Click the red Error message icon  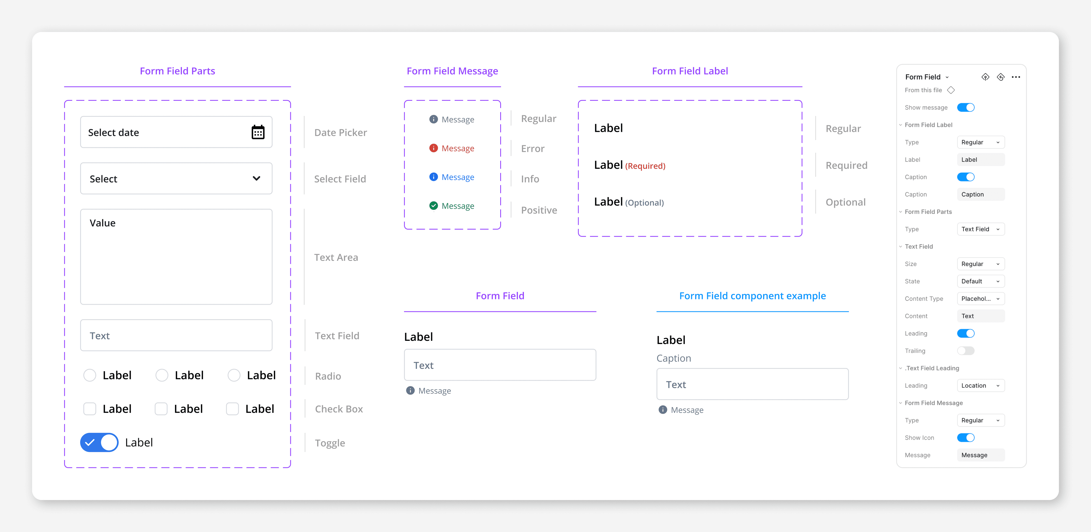433,148
